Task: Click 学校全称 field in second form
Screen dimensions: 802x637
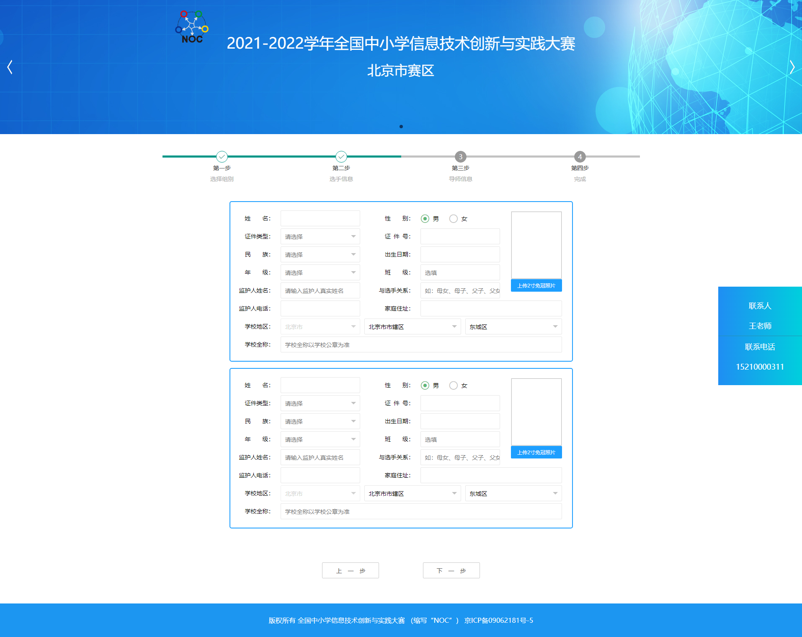Action: point(421,511)
